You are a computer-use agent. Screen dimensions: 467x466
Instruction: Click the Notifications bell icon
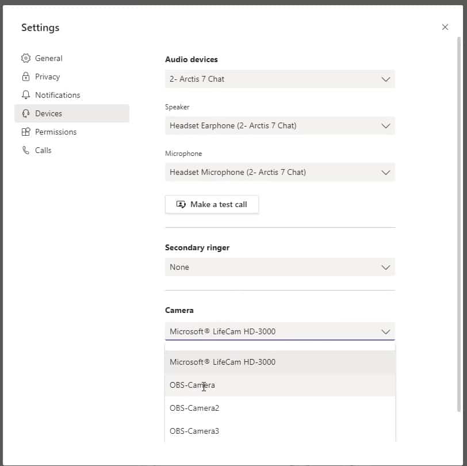(26, 95)
